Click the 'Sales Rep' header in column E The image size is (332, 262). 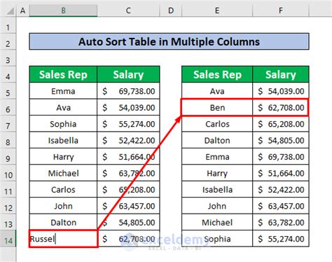pyautogui.click(x=217, y=74)
